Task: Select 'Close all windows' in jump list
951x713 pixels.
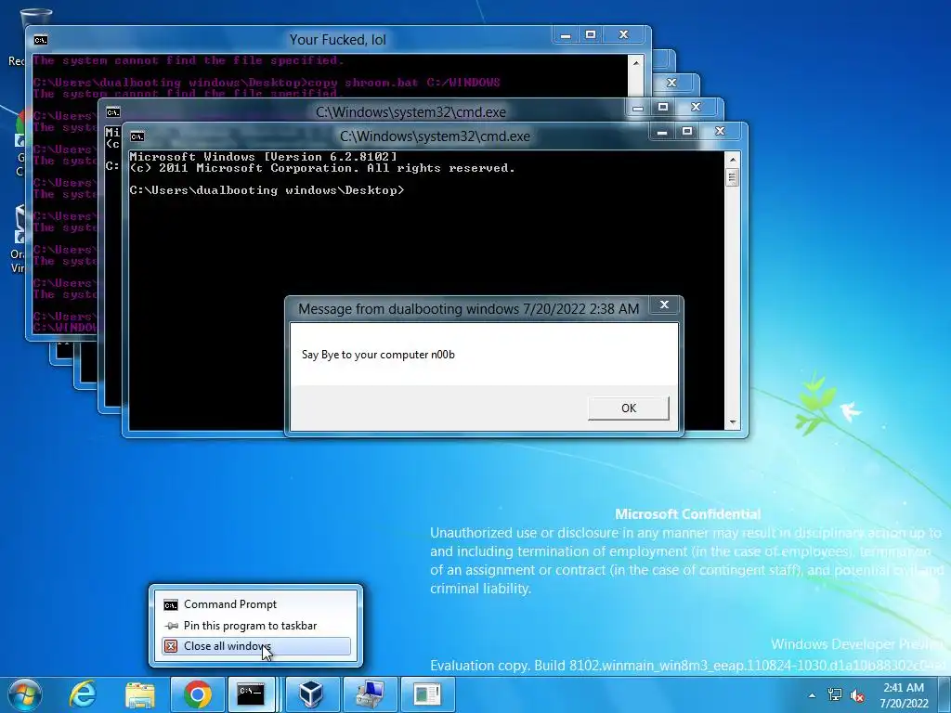Action: click(x=256, y=646)
